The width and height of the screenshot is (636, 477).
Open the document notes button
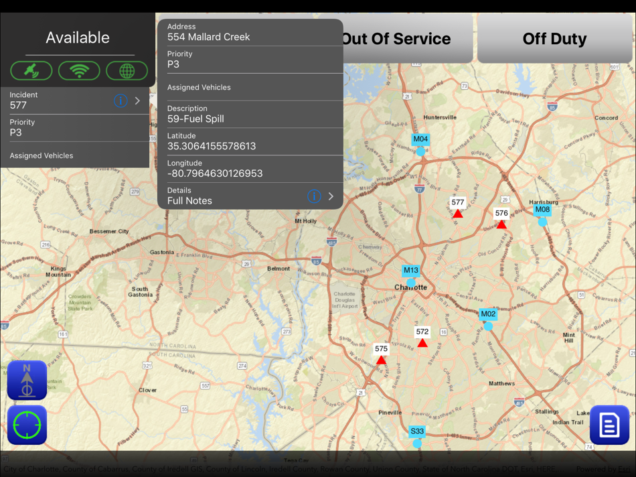(610, 425)
